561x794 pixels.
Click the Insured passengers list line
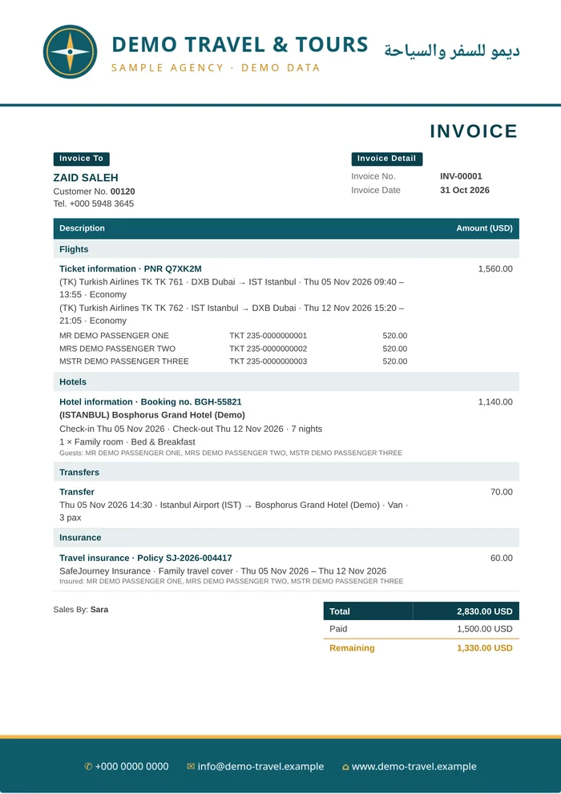point(232,582)
